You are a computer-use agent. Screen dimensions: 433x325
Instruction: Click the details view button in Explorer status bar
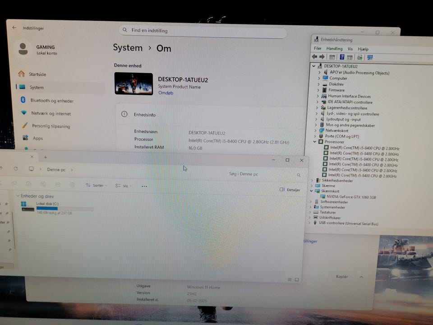coord(290,280)
